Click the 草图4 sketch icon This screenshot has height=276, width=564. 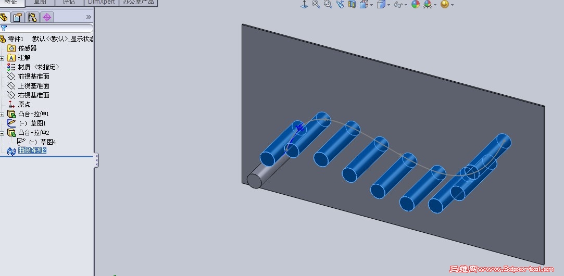pos(21,142)
